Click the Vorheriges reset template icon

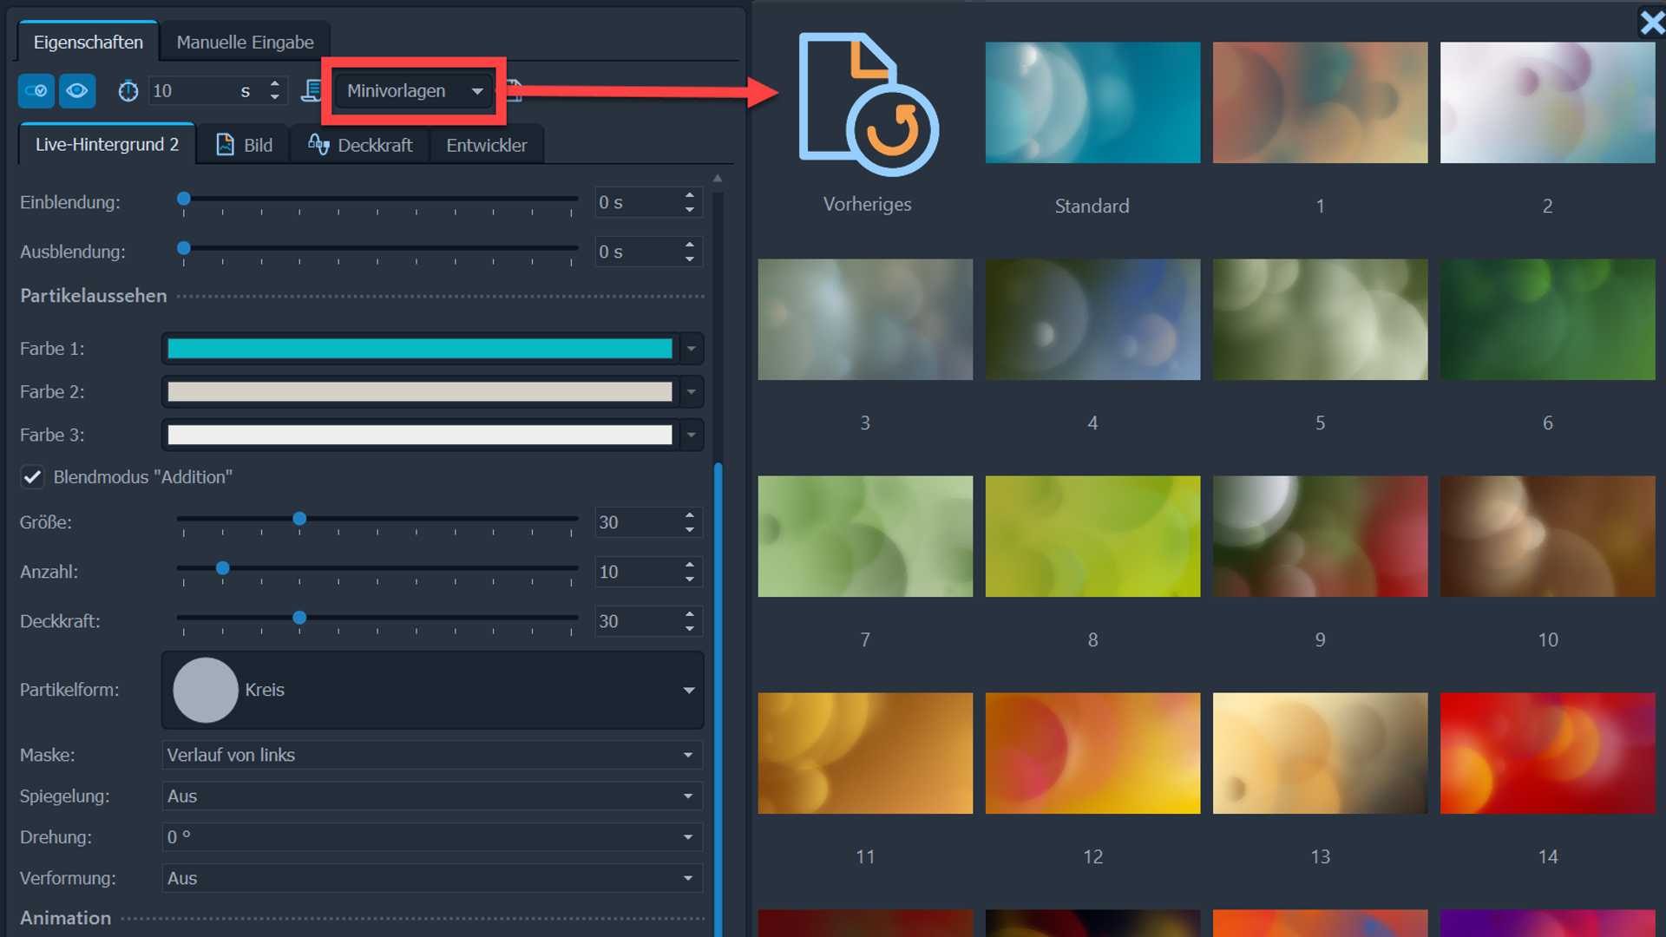click(867, 104)
